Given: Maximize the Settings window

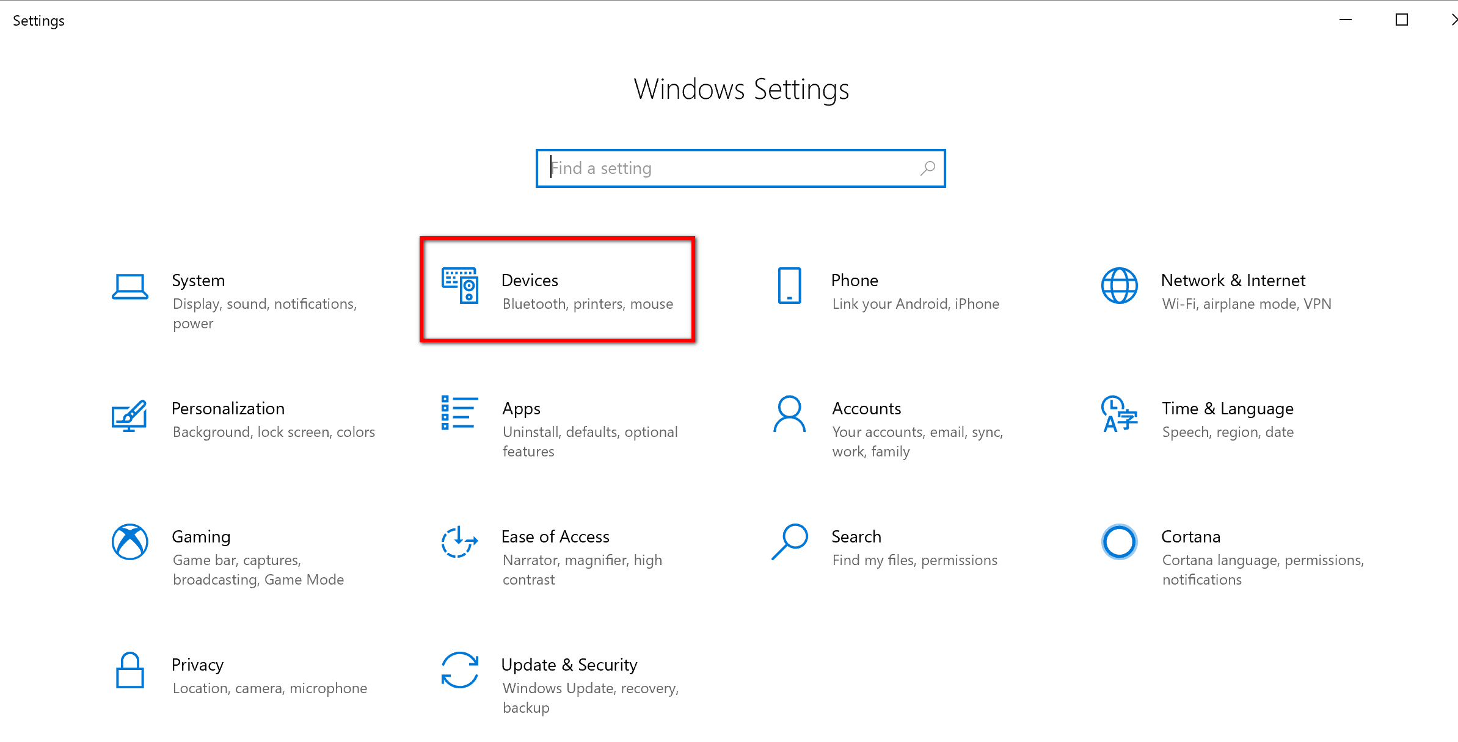Looking at the screenshot, I should click(1402, 20).
